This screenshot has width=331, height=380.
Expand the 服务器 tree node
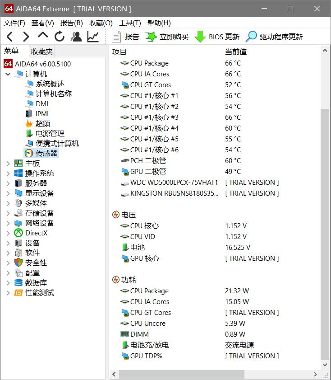coord(8,183)
